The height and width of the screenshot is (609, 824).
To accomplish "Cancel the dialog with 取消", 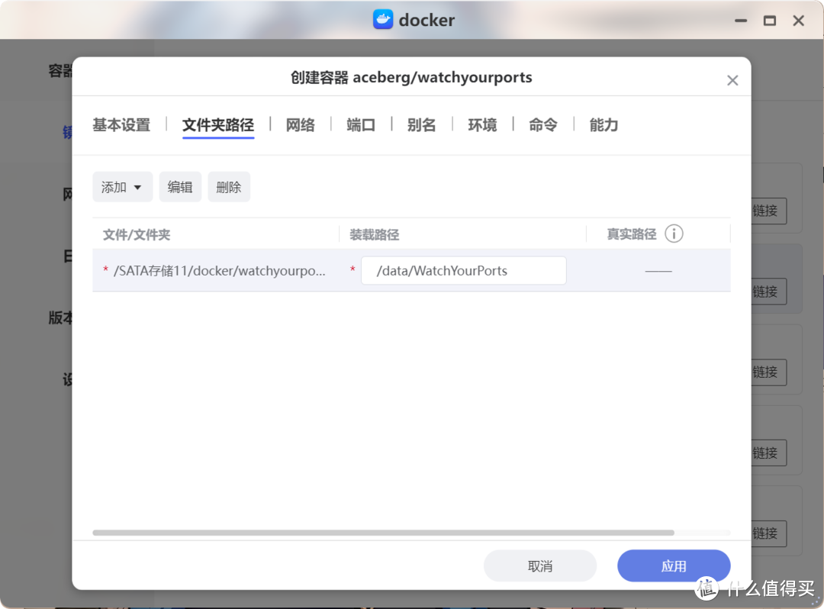I will (x=540, y=565).
